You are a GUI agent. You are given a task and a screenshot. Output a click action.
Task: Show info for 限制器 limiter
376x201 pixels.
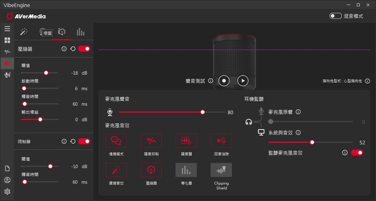[x=64, y=141]
